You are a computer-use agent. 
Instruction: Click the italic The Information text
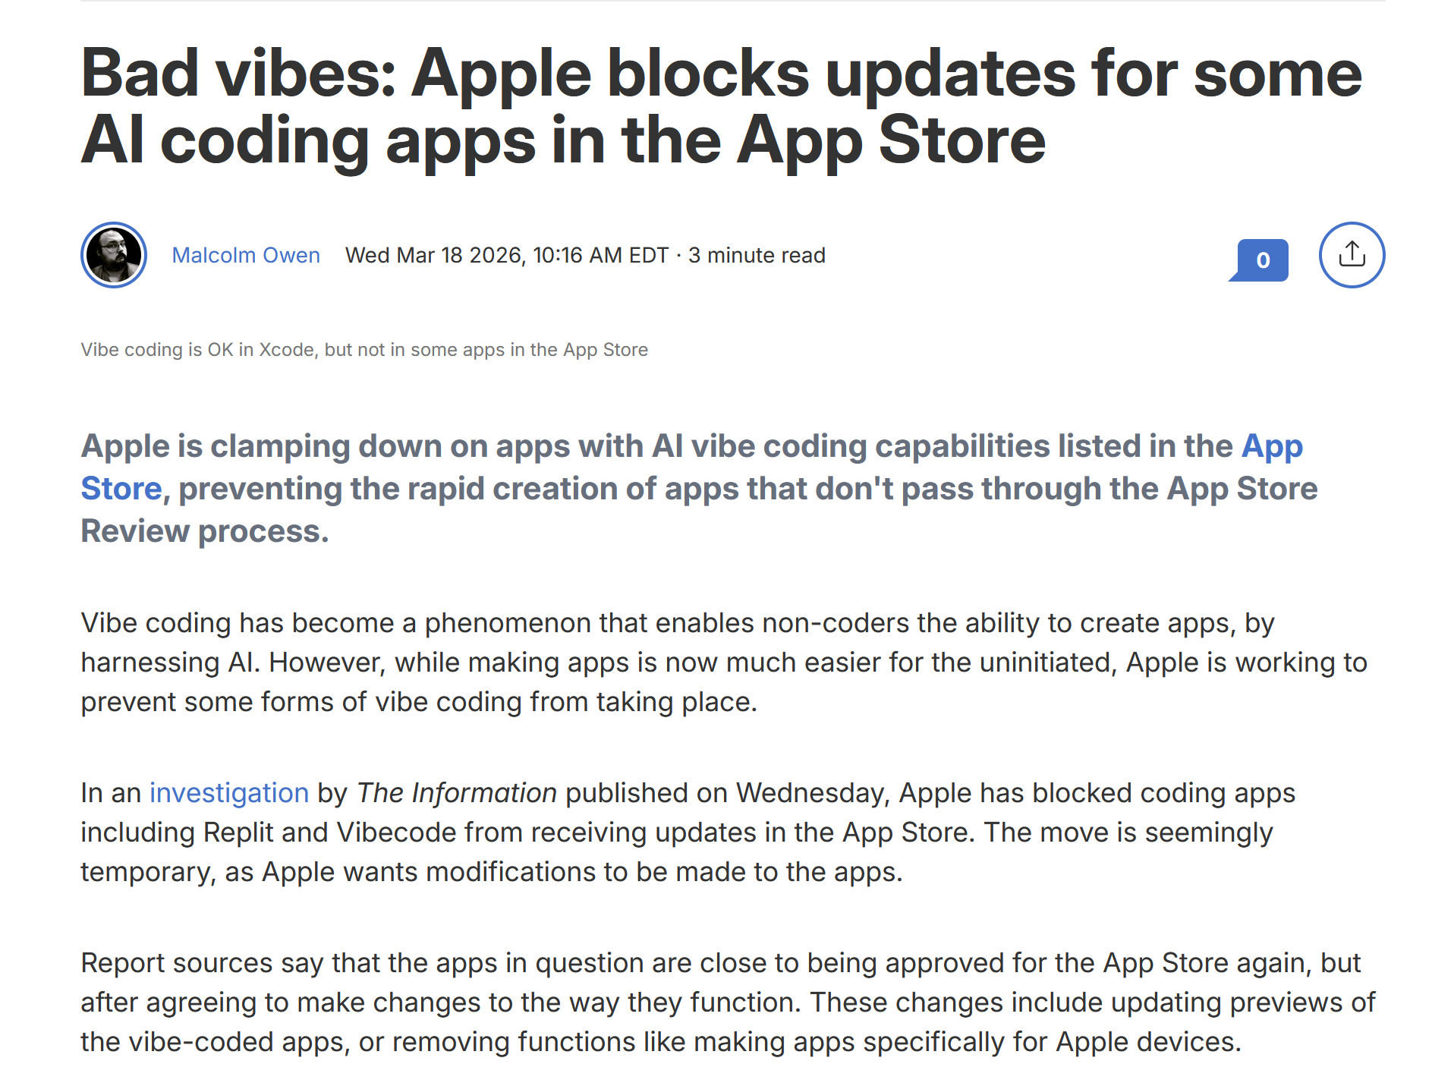(x=457, y=792)
